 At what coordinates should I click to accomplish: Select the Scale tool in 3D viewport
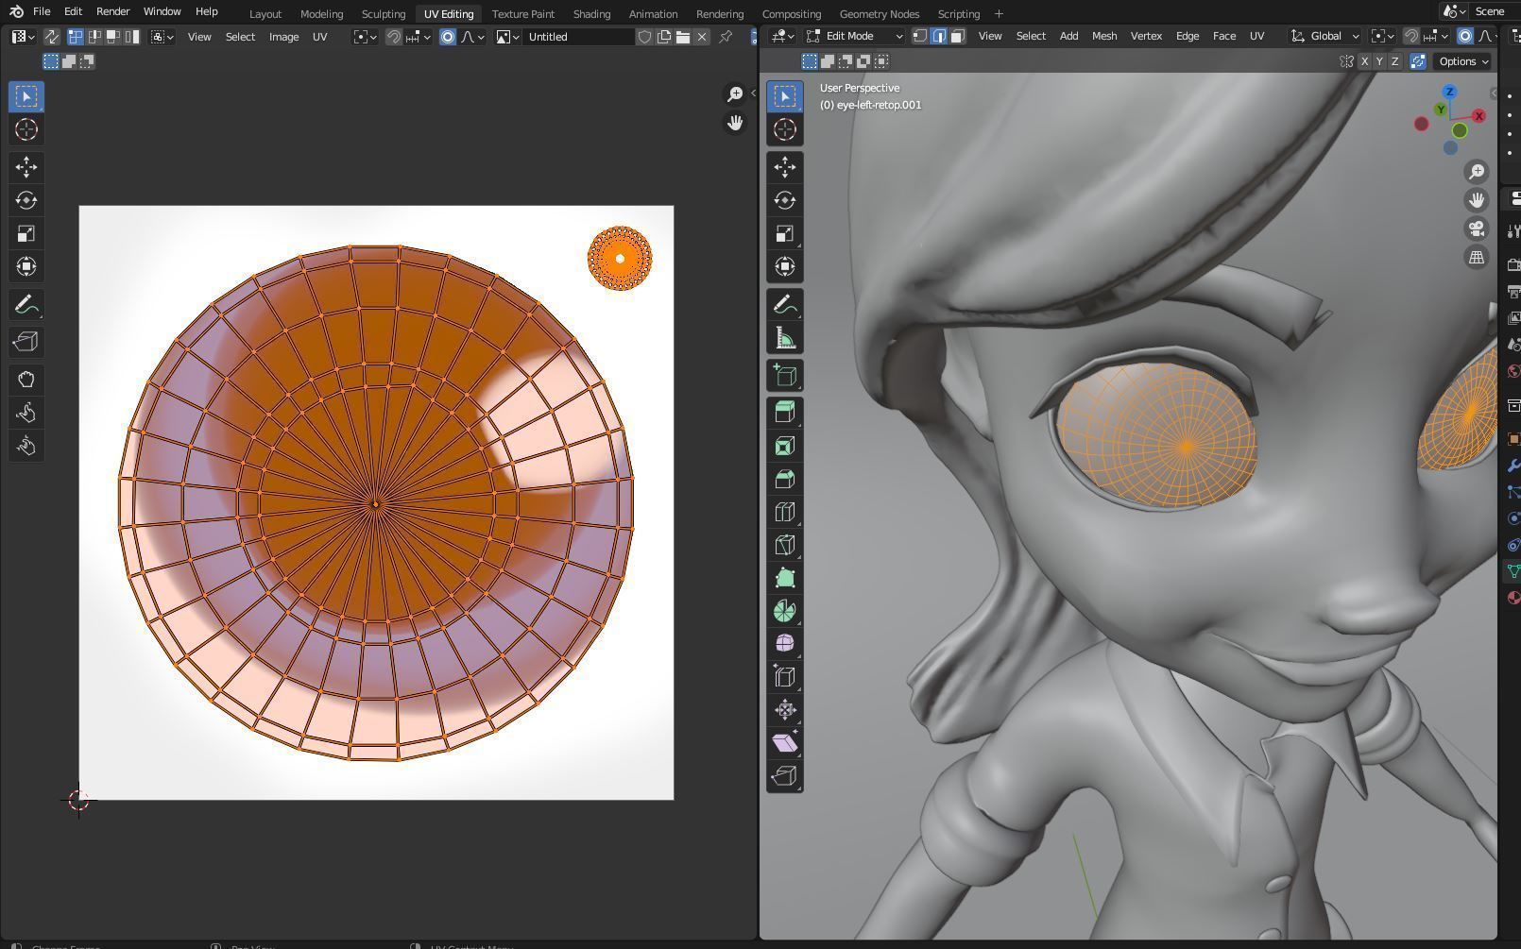784,233
